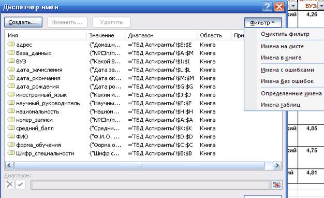Viewport: 324px width, 198px height.
Task: Select the name иностранный_язык
Action: [x=41, y=95]
